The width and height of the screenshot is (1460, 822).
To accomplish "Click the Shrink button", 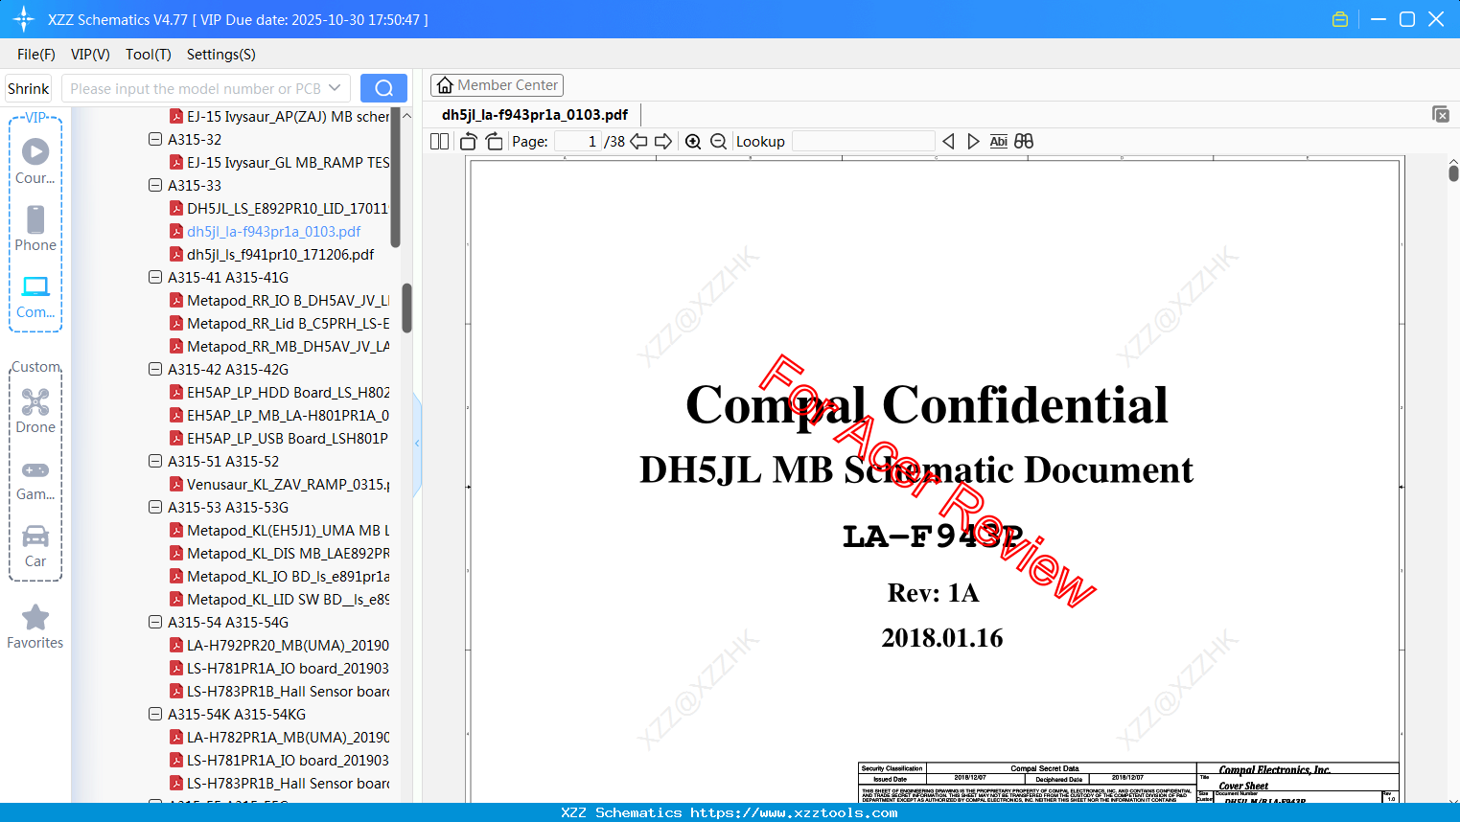I will click(x=29, y=88).
